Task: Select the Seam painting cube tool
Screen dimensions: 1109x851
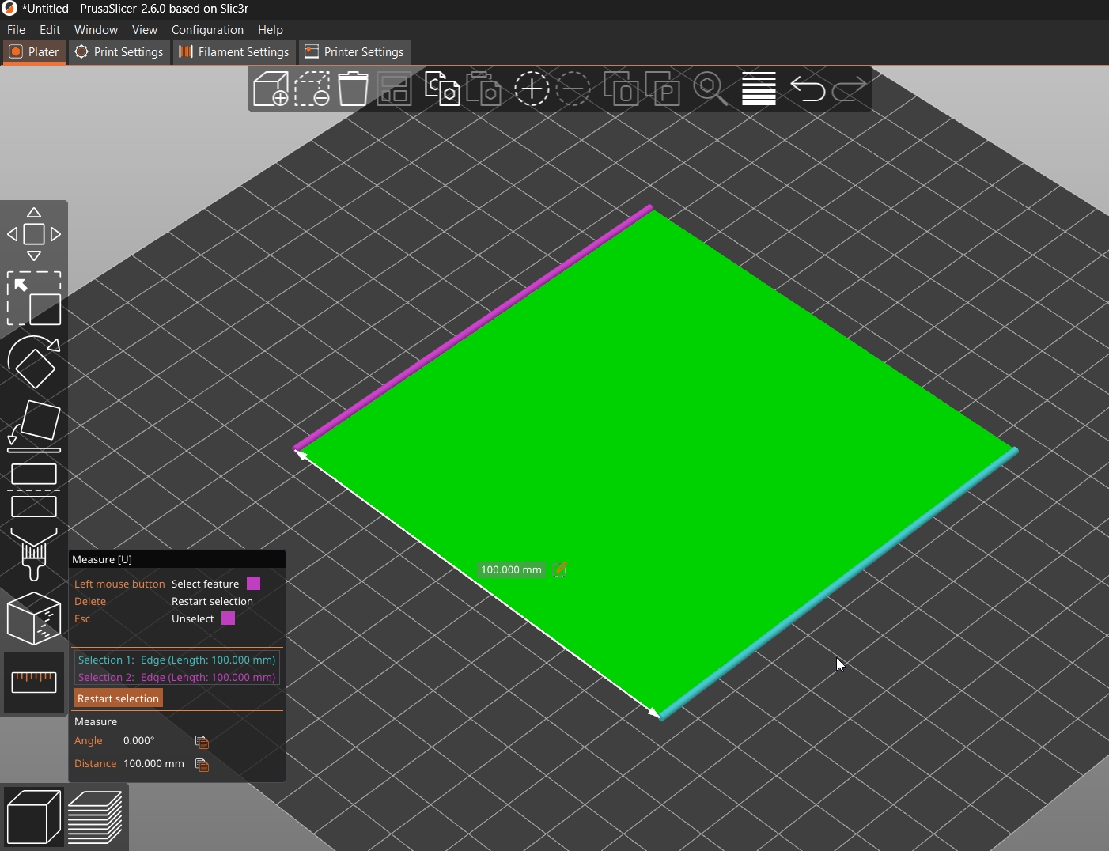Action: [34, 618]
